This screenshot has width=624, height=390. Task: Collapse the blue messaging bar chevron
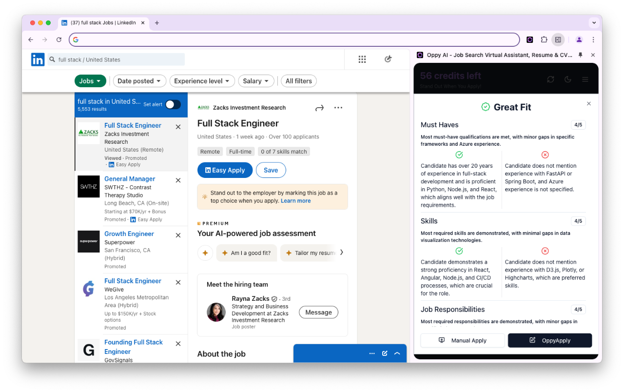coord(397,353)
